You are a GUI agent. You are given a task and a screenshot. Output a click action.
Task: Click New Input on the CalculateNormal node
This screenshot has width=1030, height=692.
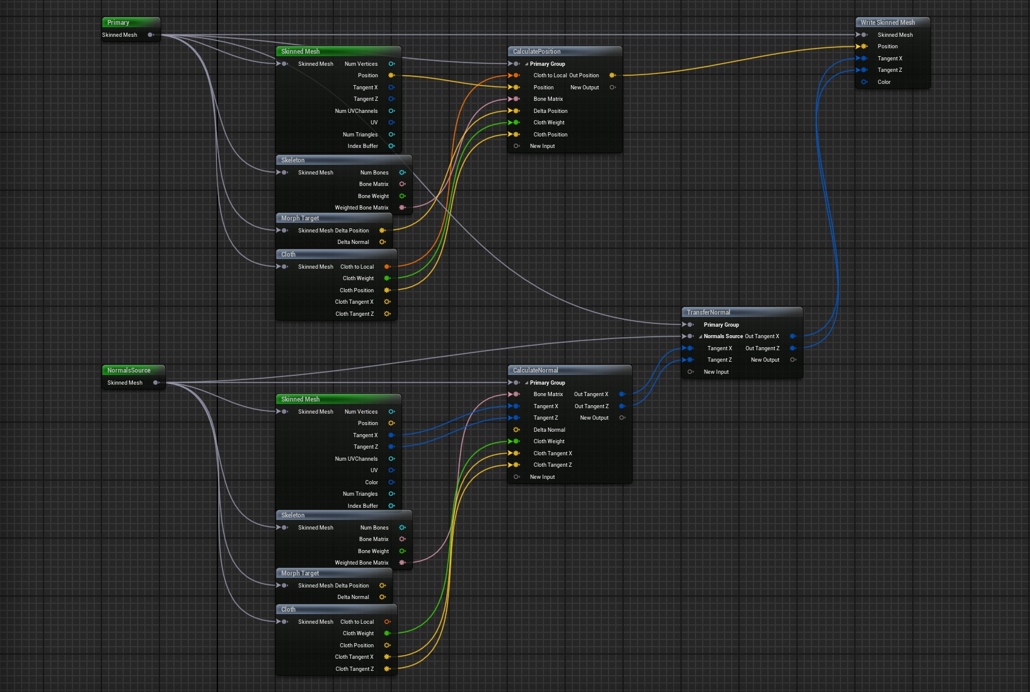542,477
